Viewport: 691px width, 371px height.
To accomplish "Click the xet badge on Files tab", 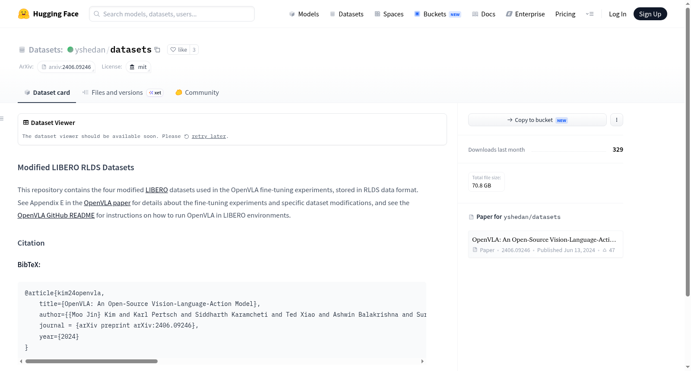I will pyautogui.click(x=155, y=93).
